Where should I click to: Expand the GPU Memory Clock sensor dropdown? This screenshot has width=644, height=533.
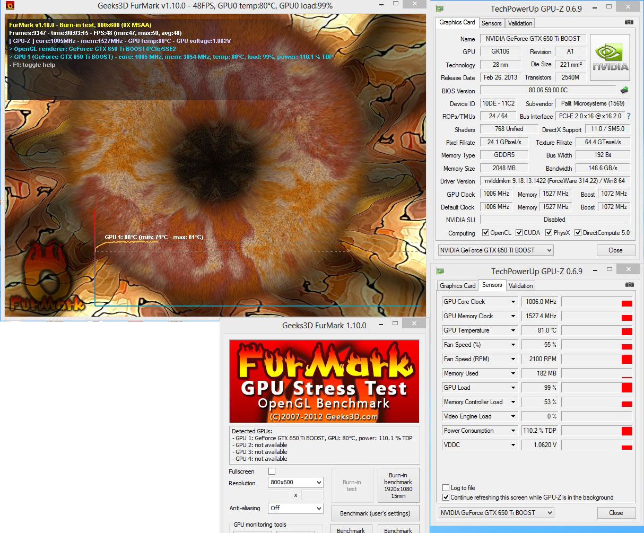(x=513, y=316)
